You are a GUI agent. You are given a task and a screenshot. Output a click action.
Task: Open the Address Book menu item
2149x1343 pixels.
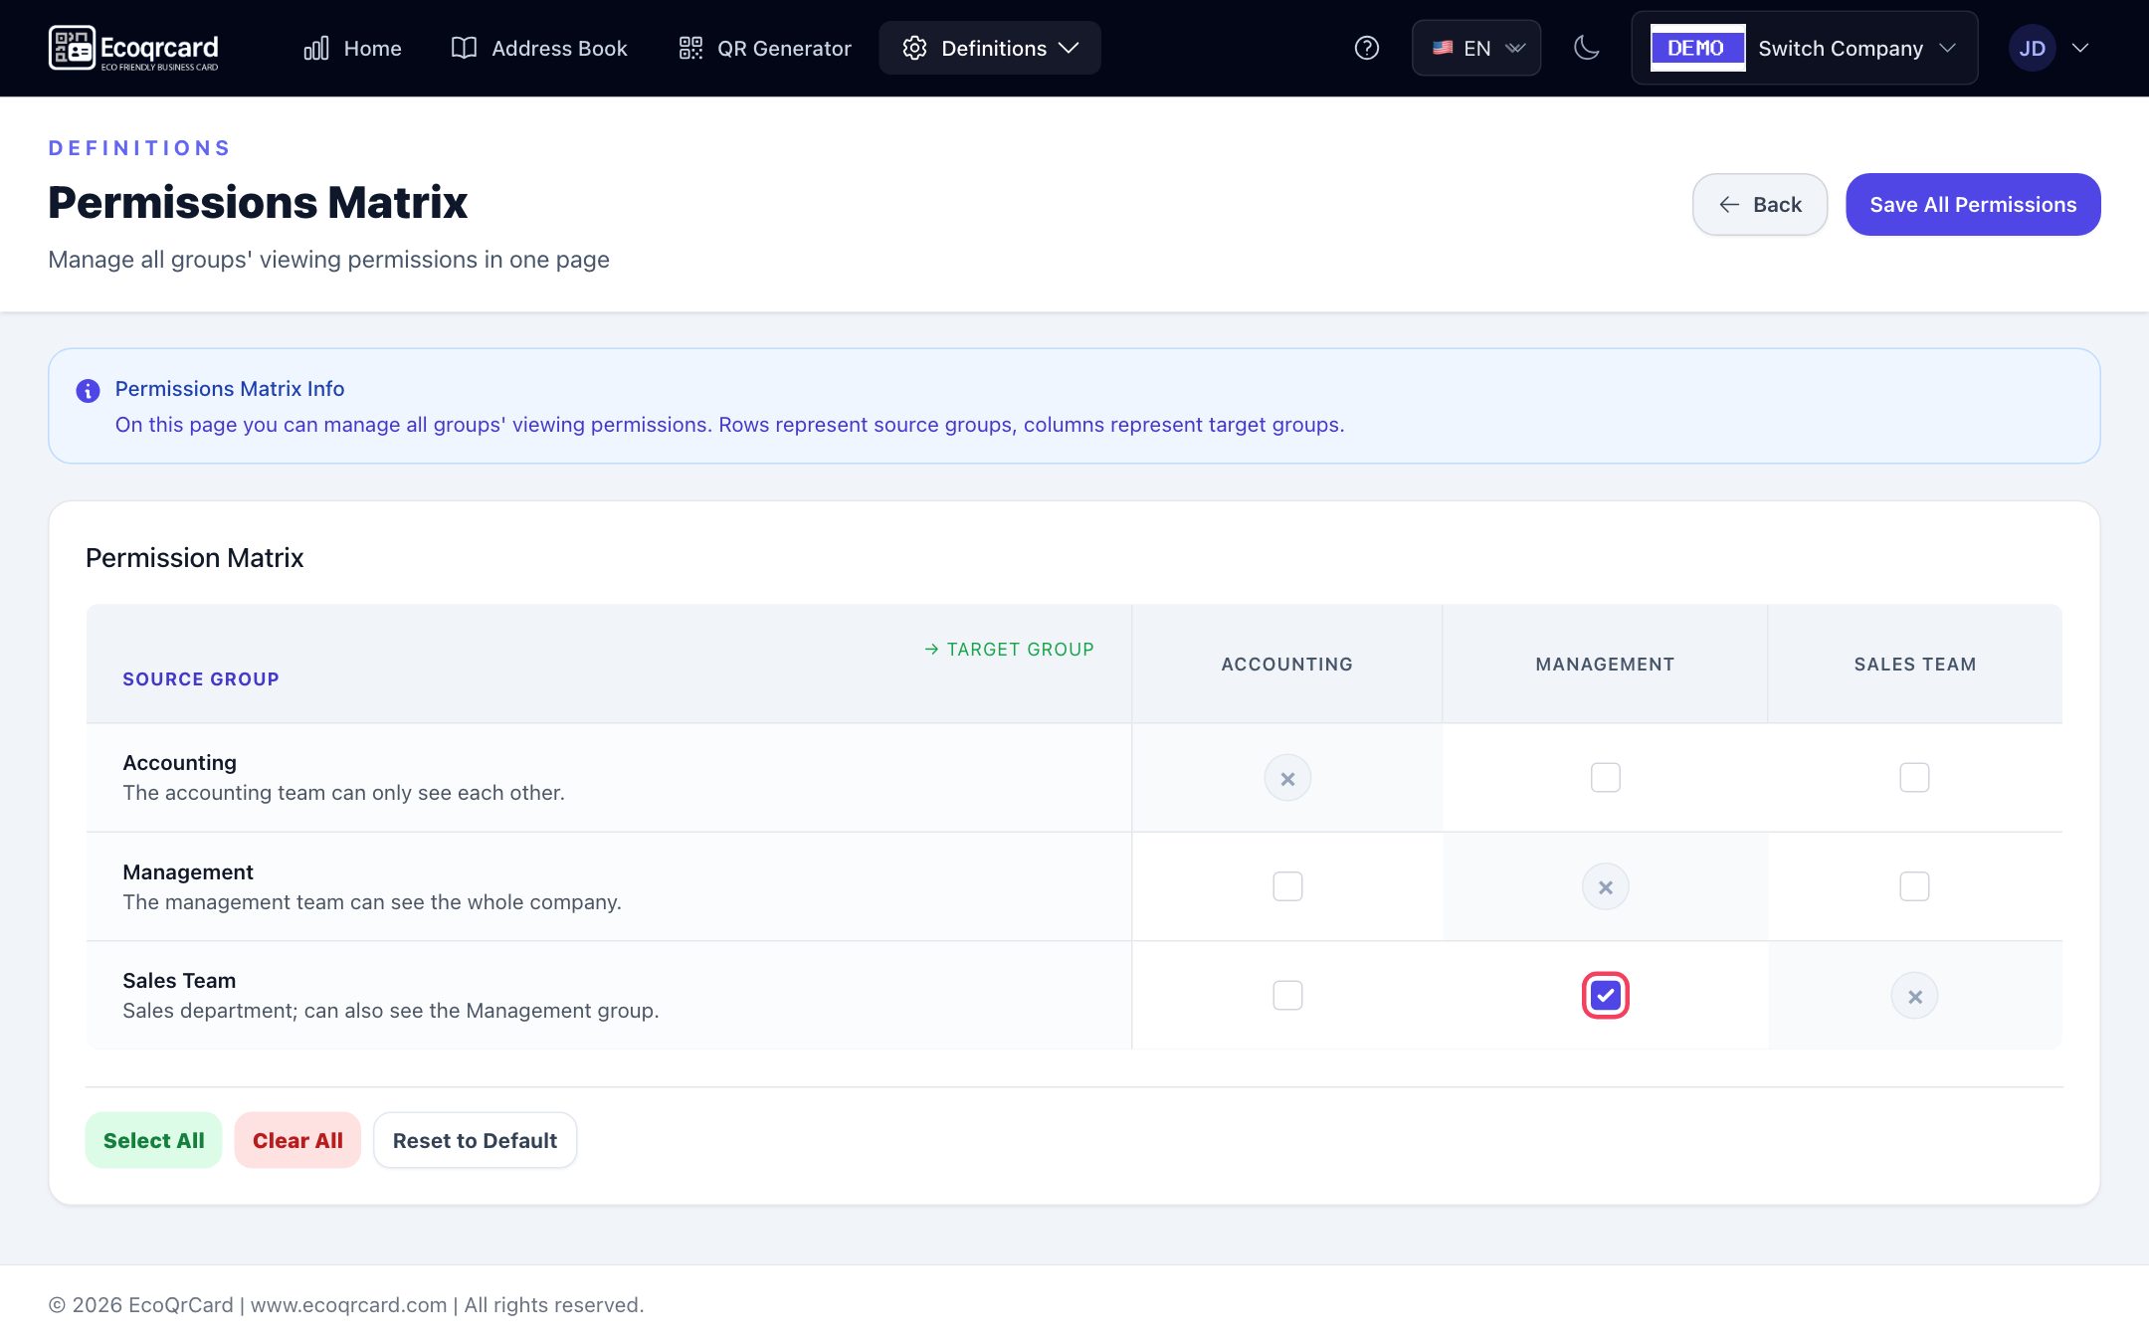pyautogui.click(x=539, y=48)
